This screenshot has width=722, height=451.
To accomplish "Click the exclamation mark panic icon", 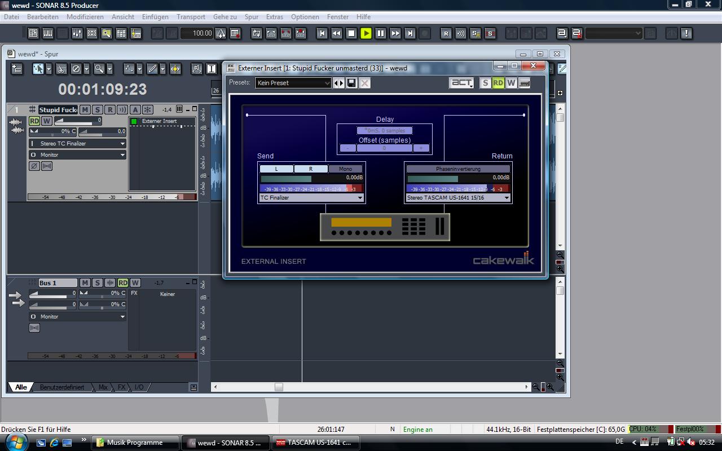I will click(x=686, y=33).
